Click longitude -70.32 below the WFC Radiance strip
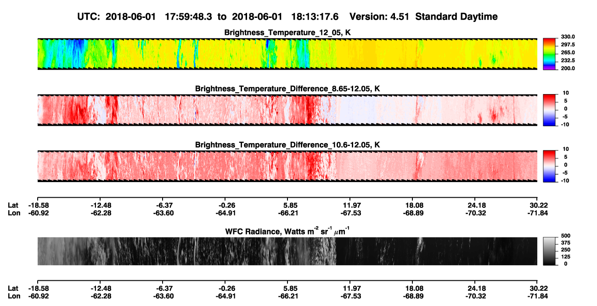Image resolution: width=597 pixels, height=306 pixels. [475, 295]
